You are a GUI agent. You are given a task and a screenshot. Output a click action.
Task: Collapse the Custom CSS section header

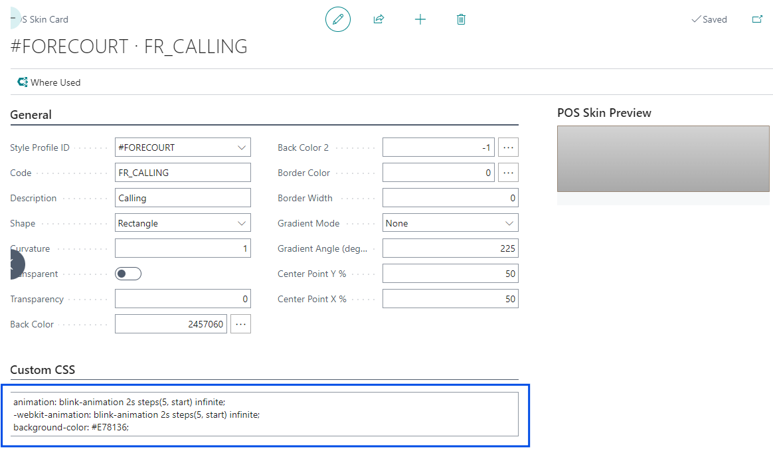43,370
